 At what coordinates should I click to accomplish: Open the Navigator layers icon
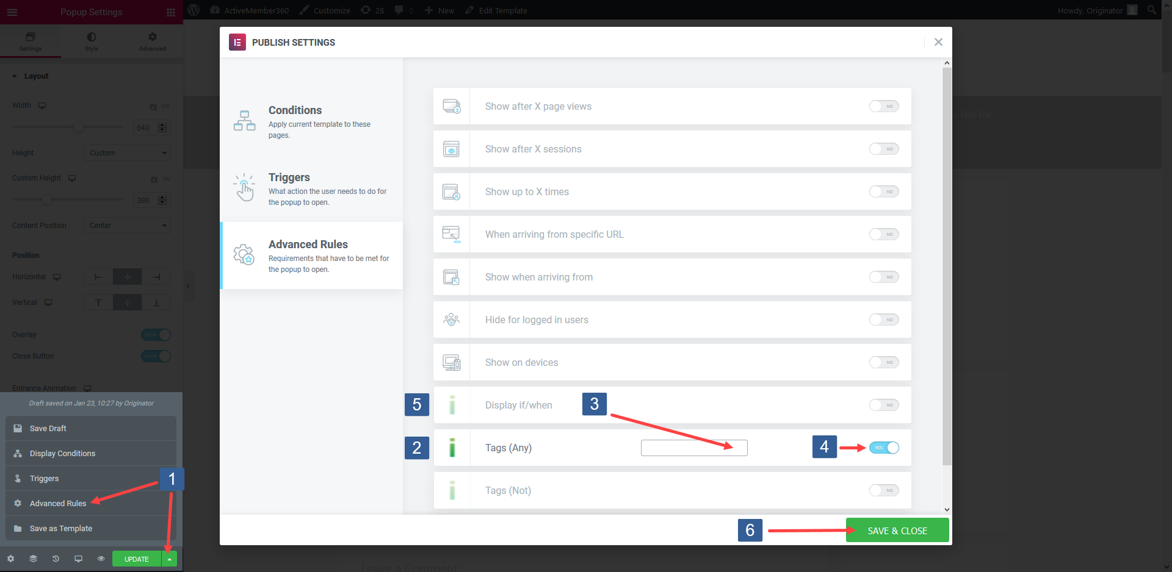pos(33,559)
